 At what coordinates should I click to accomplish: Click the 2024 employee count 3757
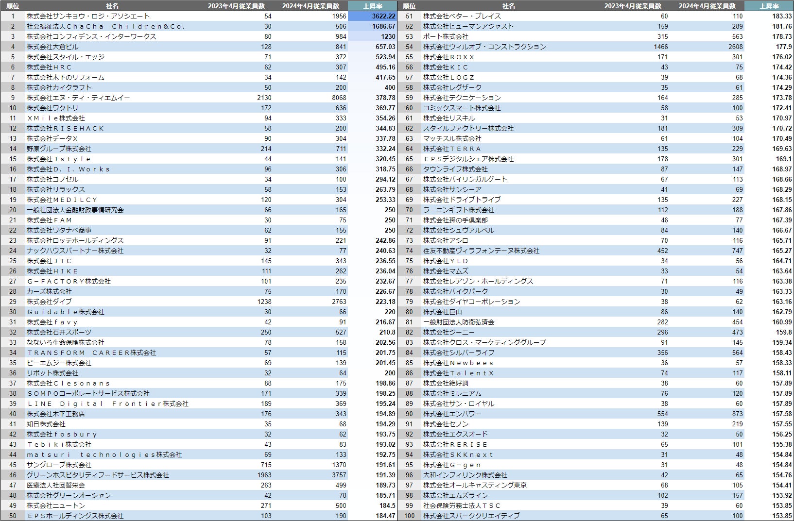(339, 475)
